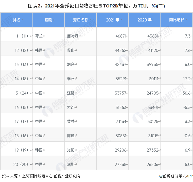This screenshot has height=182, width=193.
Task: Click port name 南通
Action: (x=71, y=136)
